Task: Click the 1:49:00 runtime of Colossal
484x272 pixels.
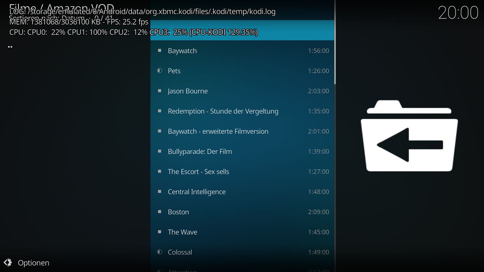Action: (x=318, y=252)
